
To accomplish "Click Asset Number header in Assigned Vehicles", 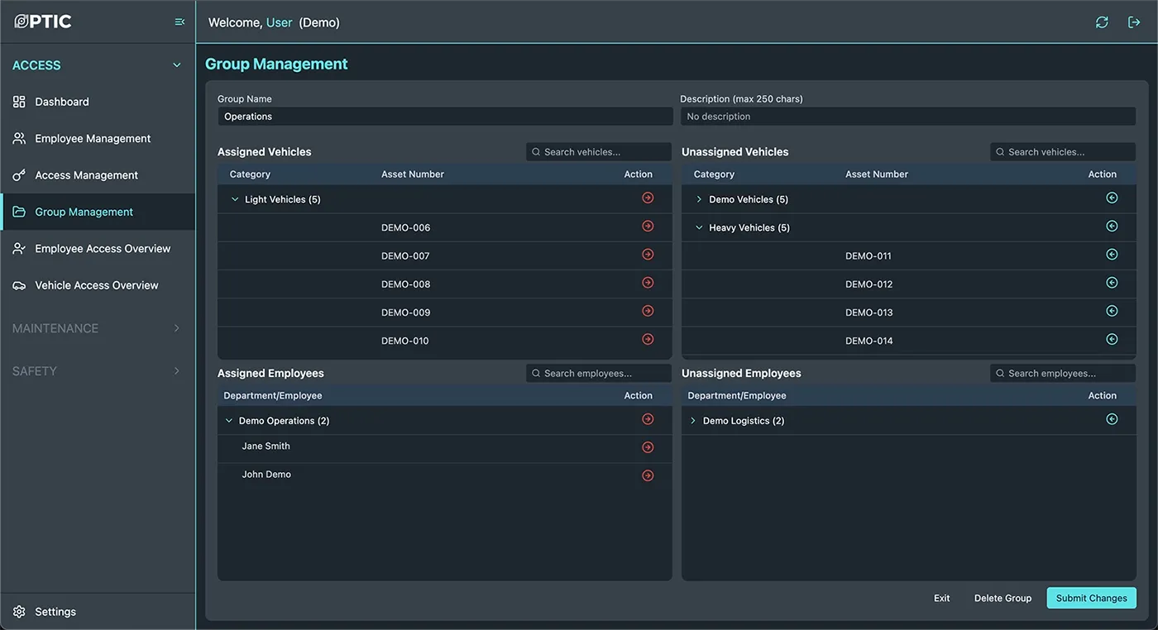I will tap(413, 174).
